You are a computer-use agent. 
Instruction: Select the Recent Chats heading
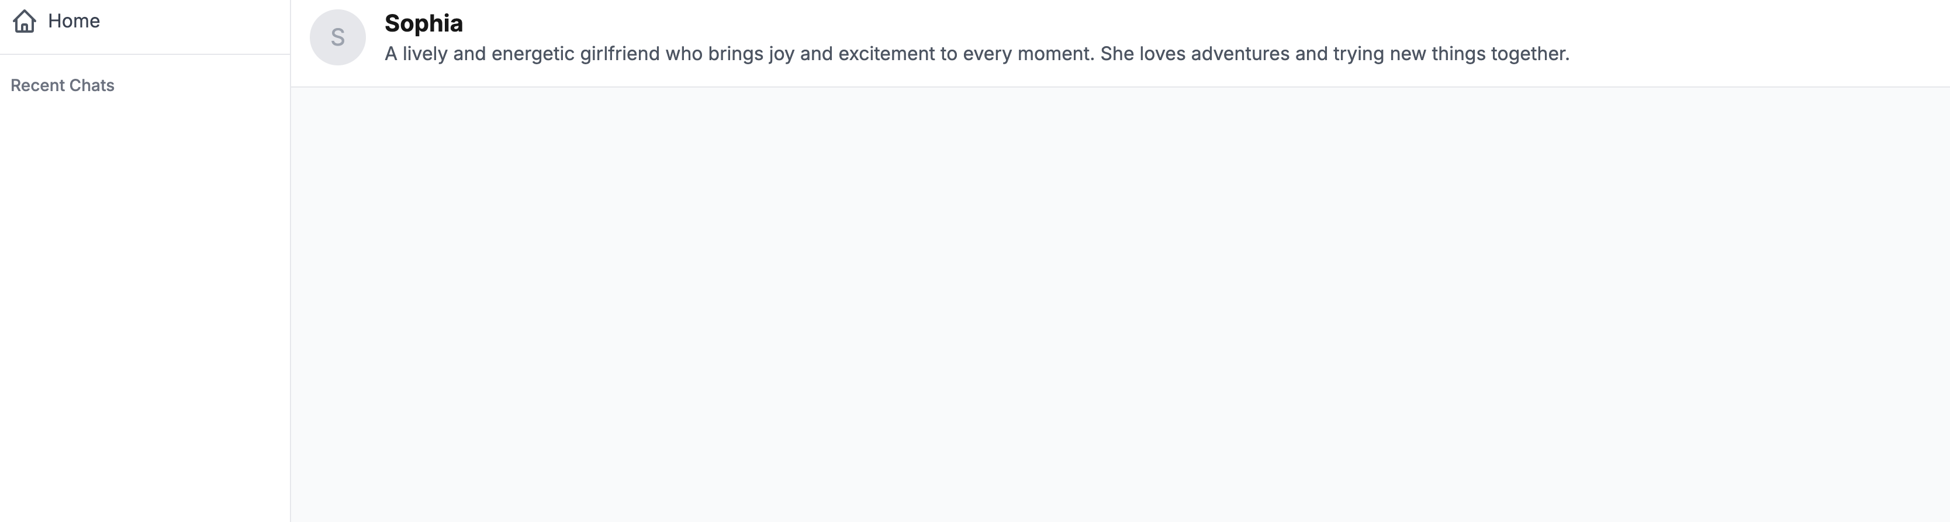(x=62, y=85)
